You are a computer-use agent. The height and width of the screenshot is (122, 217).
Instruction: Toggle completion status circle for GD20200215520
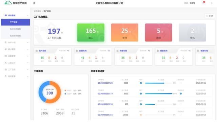pos(181,83)
